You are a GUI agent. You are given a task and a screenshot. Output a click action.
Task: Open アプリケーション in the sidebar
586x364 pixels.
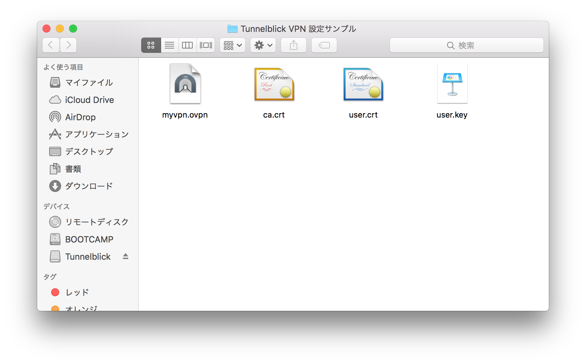88,134
